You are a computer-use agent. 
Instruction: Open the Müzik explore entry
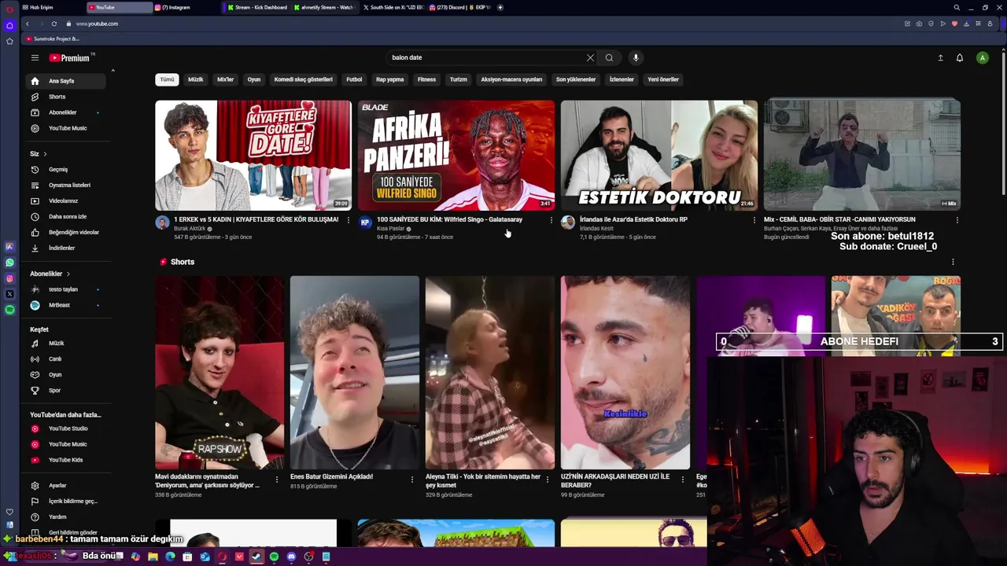click(66, 343)
